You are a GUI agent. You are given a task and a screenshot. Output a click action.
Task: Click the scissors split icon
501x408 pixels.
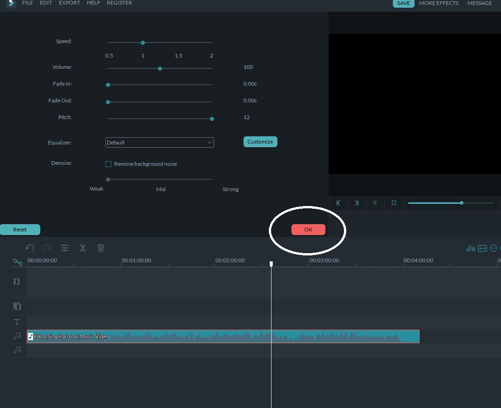(x=83, y=248)
